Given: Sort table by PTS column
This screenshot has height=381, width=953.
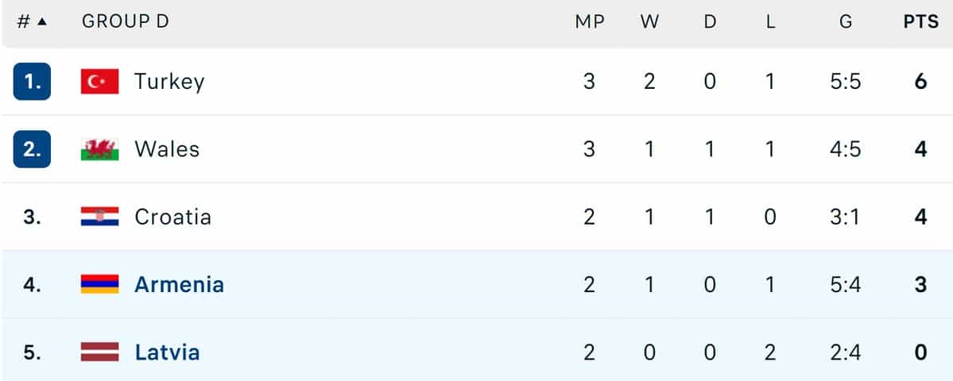Looking at the screenshot, I should (920, 22).
